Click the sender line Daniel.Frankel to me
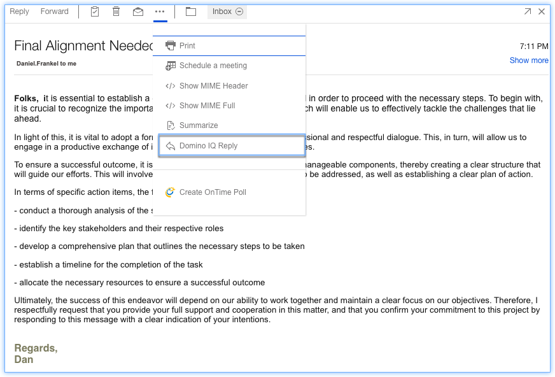This screenshot has height=377, width=555. pos(46,64)
